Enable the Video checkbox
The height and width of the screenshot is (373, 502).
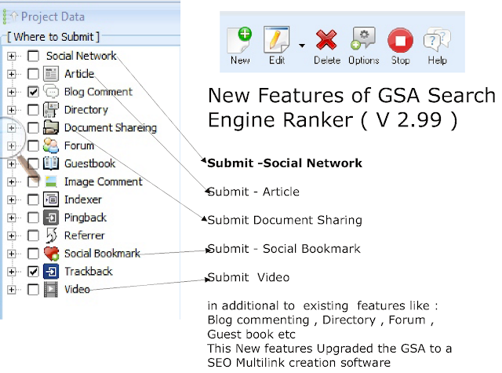coord(33,289)
